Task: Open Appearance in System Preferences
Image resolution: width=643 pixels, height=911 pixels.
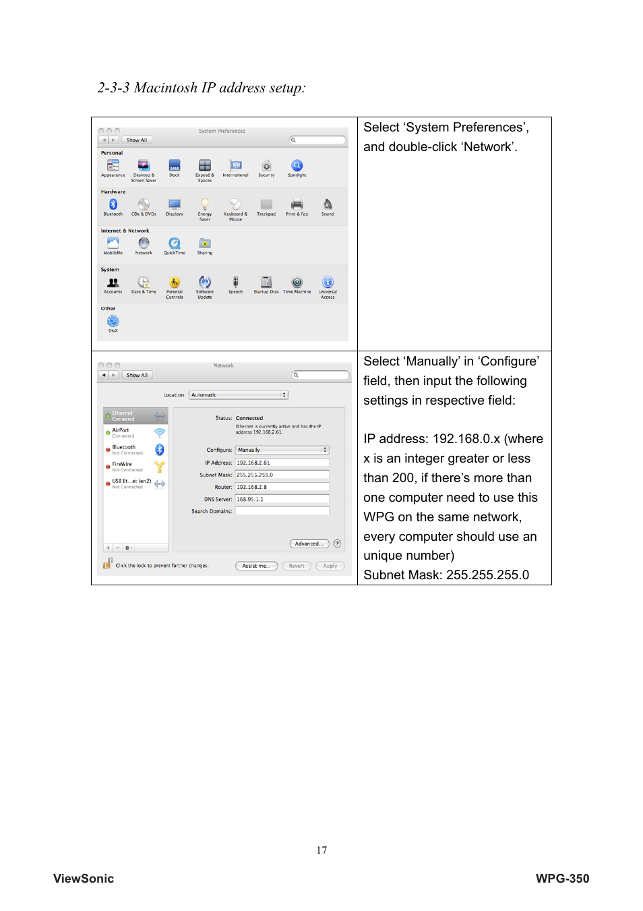Action: point(113,168)
